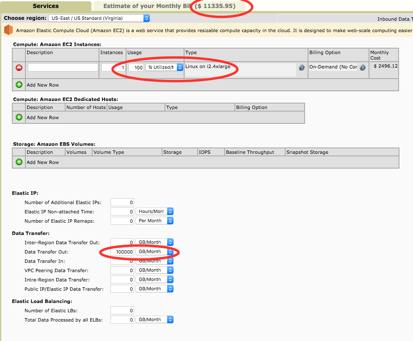Click the Number of Additional Elastic IPs field

(122, 202)
